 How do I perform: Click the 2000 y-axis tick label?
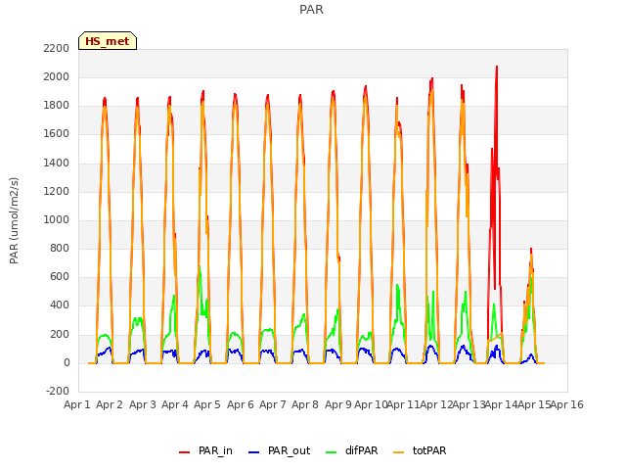click(x=57, y=76)
